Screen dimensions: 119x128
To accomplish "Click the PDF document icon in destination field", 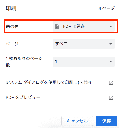I will 57,27.
